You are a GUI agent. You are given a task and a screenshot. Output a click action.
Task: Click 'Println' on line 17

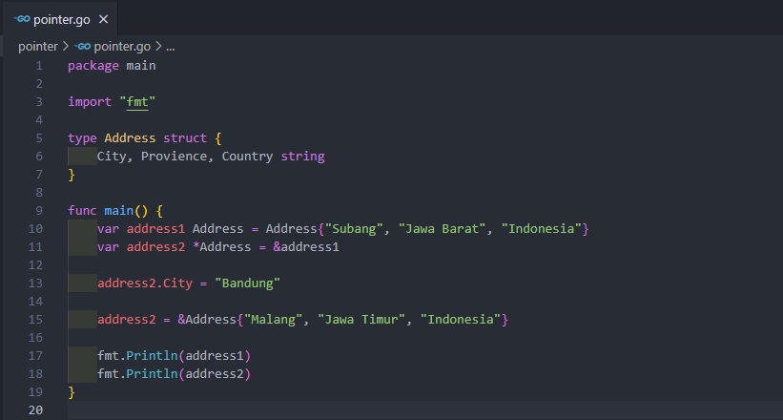[152, 355]
